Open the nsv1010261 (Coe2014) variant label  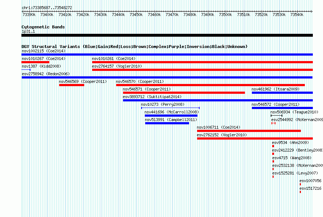(114, 59)
